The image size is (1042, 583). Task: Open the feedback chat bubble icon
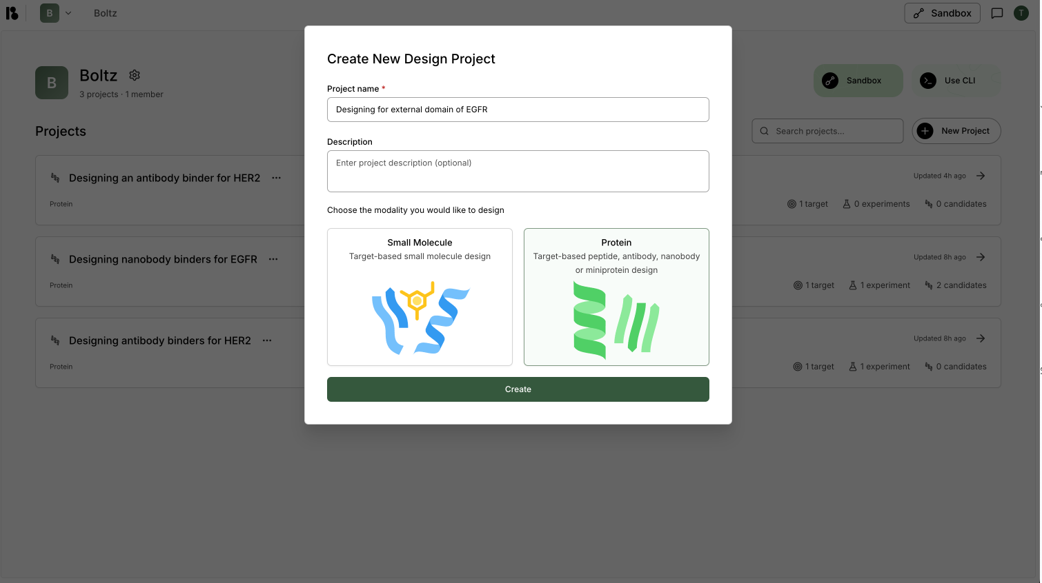(x=996, y=12)
